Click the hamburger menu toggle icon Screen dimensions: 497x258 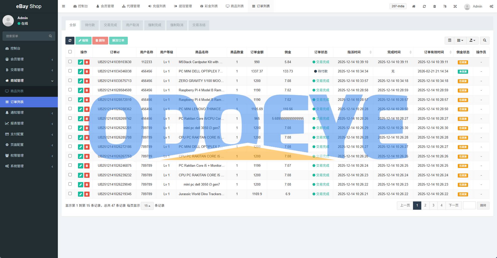pyautogui.click(x=64, y=6)
